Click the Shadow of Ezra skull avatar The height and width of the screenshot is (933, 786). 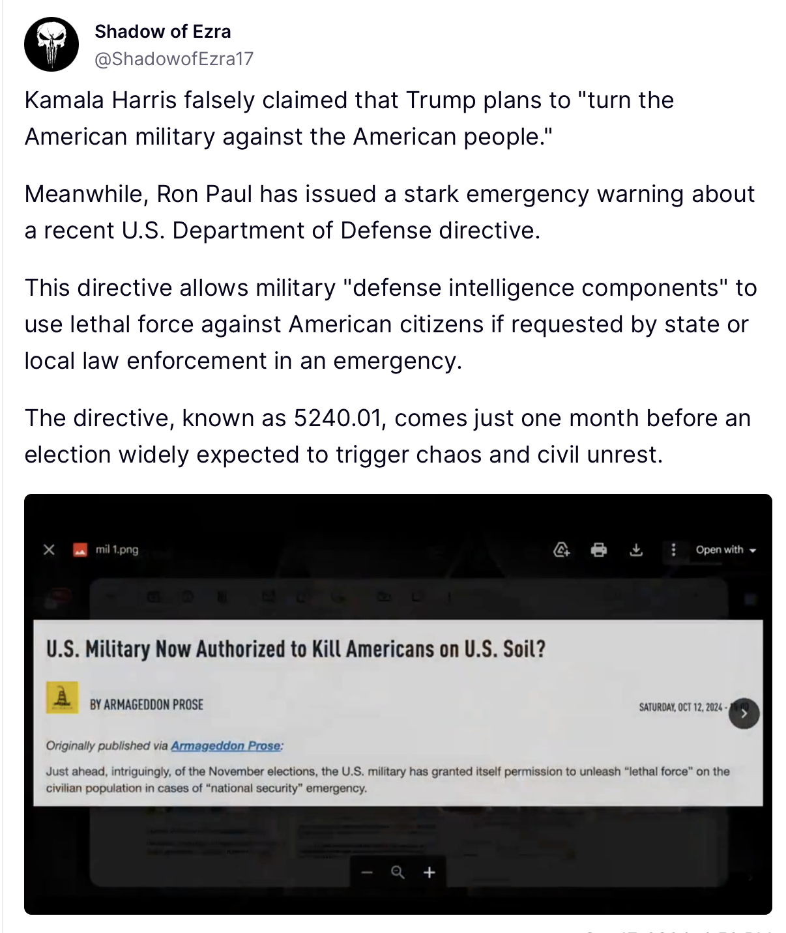click(51, 44)
